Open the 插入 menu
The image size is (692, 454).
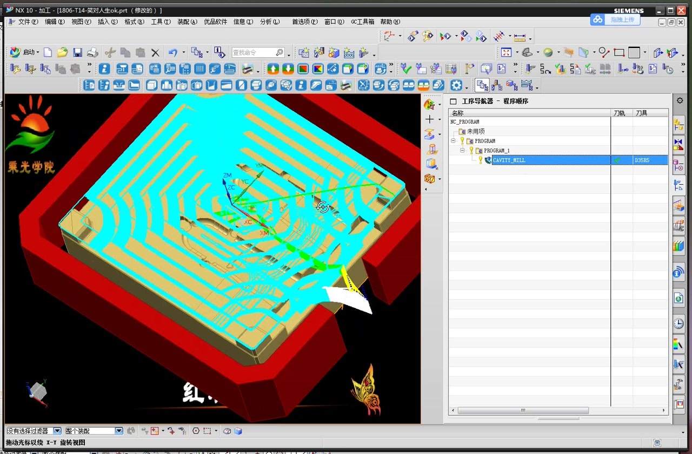click(108, 22)
